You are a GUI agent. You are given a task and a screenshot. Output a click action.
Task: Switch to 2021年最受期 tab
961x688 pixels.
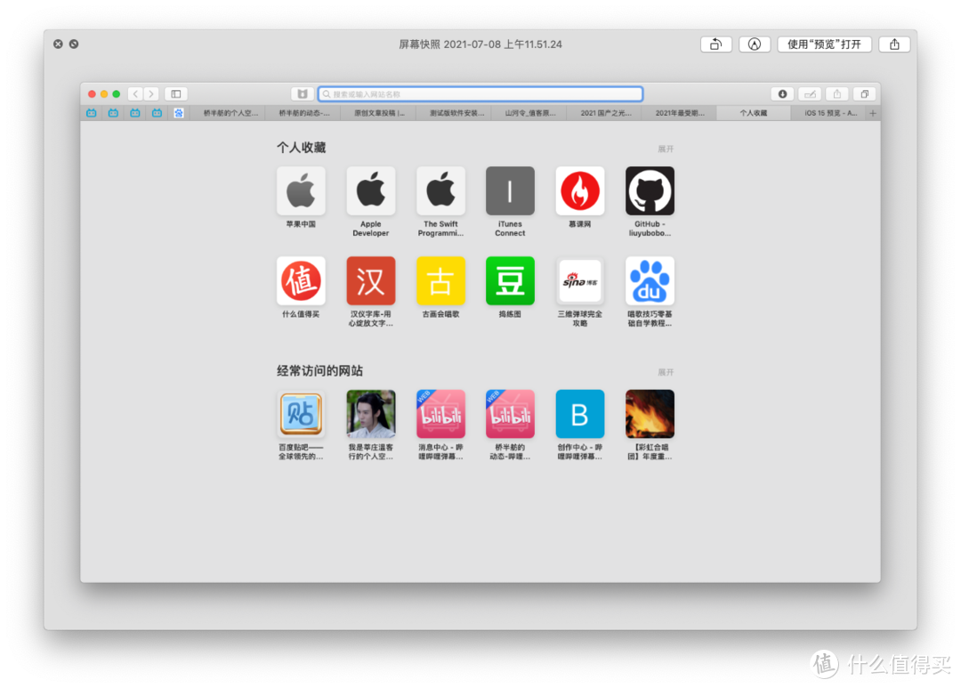pyautogui.click(x=680, y=113)
